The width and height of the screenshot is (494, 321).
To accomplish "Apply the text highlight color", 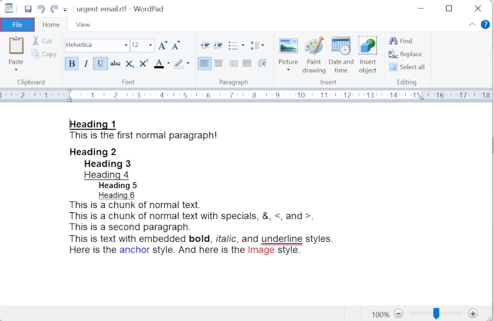I will [x=178, y=64].
